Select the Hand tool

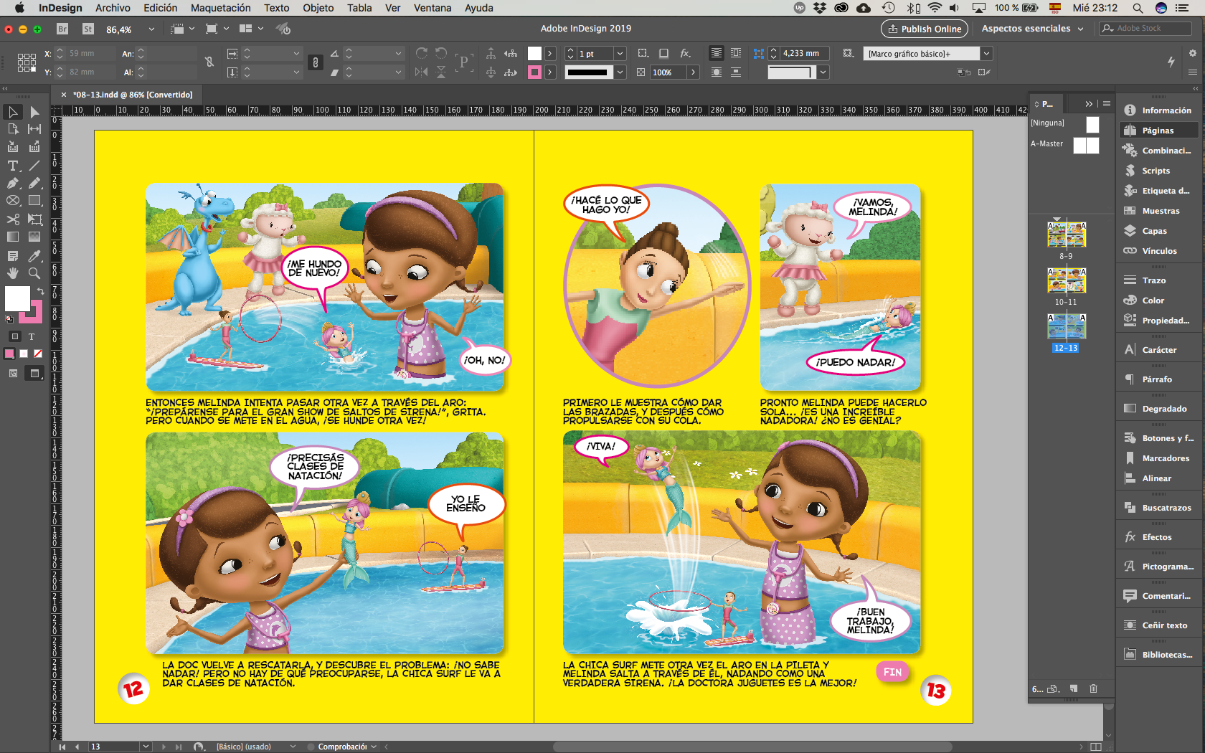click(13, 273)
